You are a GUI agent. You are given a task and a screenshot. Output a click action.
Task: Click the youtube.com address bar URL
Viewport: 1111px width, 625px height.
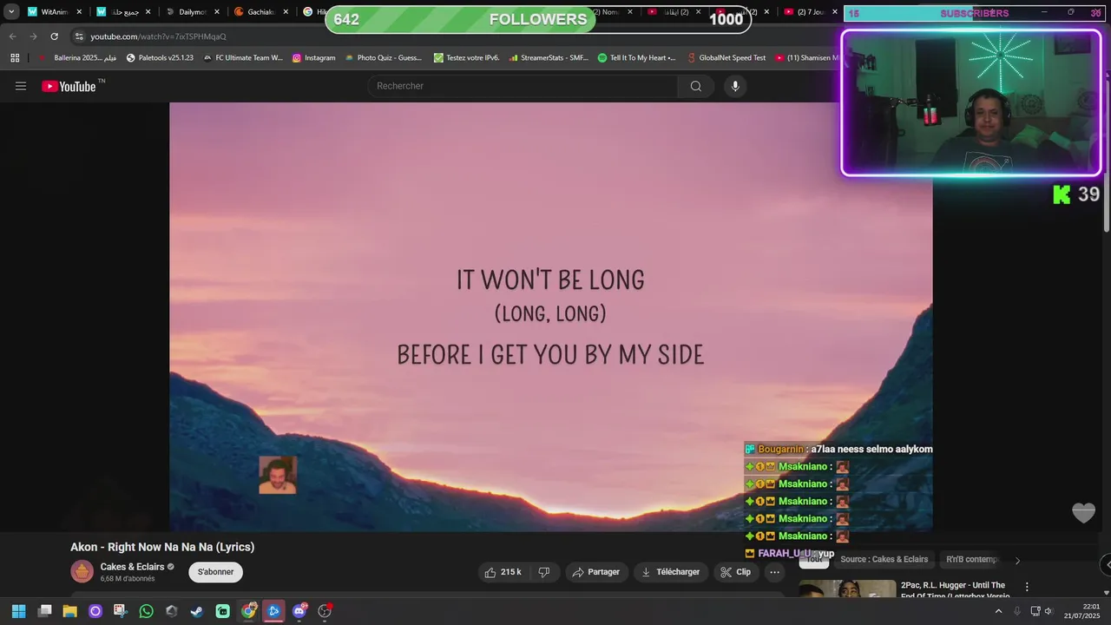[x=158, y=36]
